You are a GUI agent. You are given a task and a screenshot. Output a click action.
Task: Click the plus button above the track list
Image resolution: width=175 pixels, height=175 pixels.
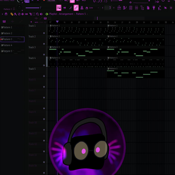tap(31, 22)
